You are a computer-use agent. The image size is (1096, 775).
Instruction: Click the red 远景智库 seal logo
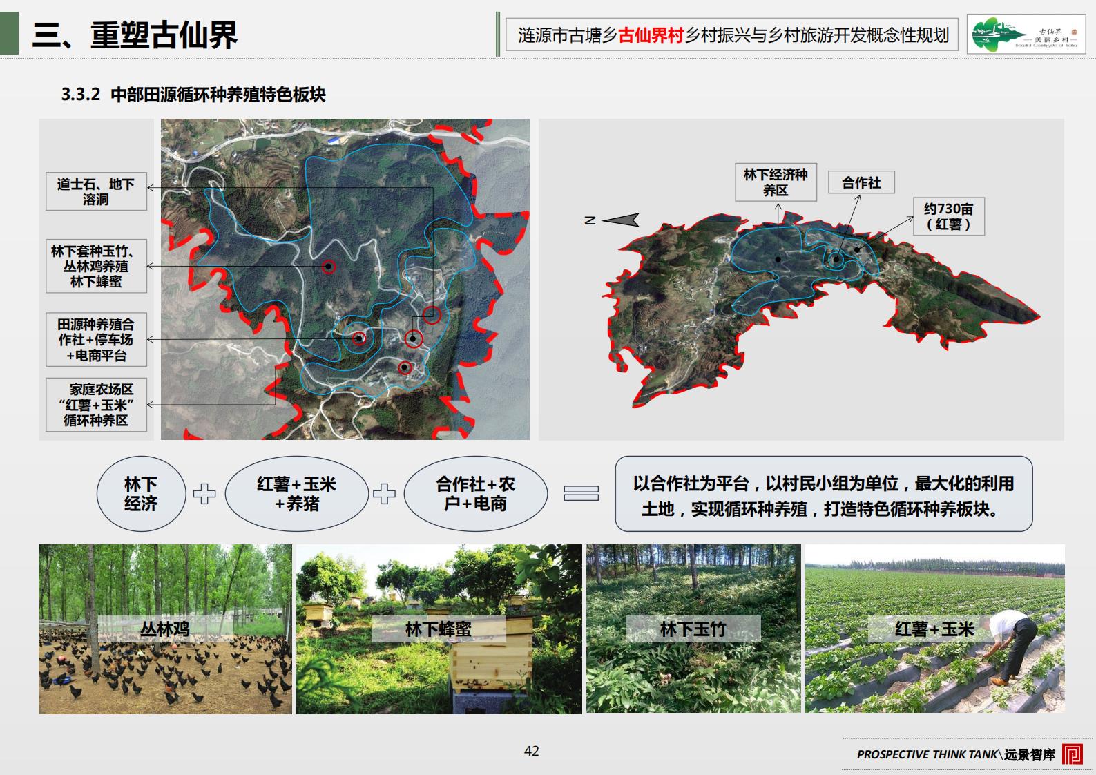coord(1073,754)
